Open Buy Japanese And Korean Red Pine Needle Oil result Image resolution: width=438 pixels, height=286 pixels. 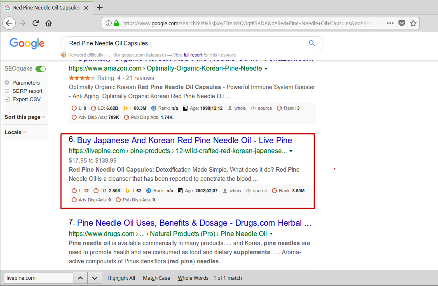click(x=184, y=140)
